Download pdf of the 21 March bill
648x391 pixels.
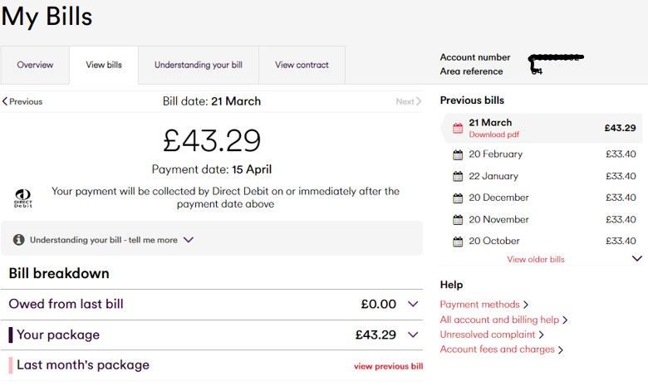tap(493, 134)
